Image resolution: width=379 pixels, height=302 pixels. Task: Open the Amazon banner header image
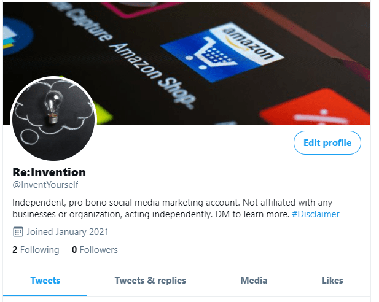coord(187,64)
